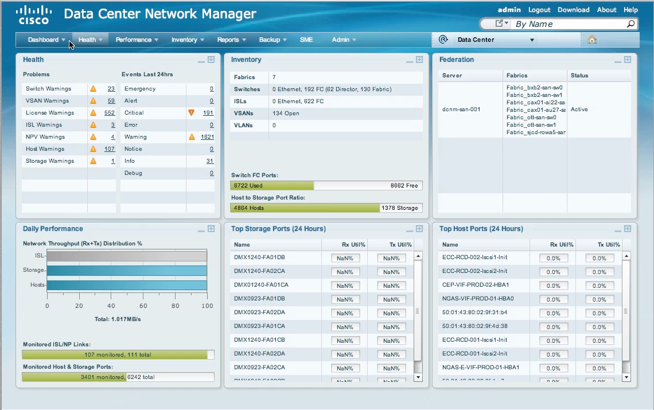Click the Host Warnings warning icon
Screen dimensions: 654x410
[94, 149]
